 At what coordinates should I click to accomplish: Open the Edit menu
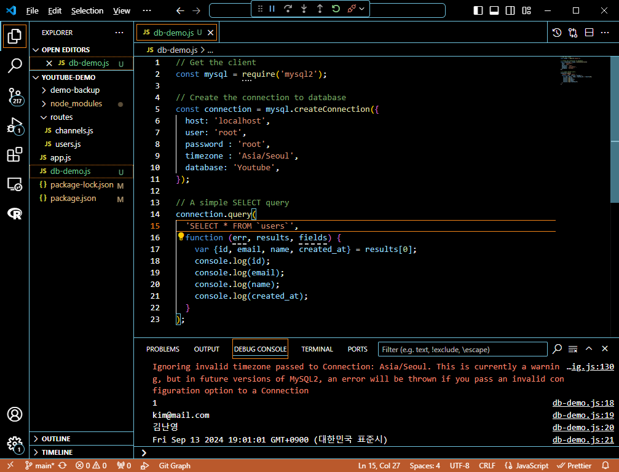coord(55,10)
